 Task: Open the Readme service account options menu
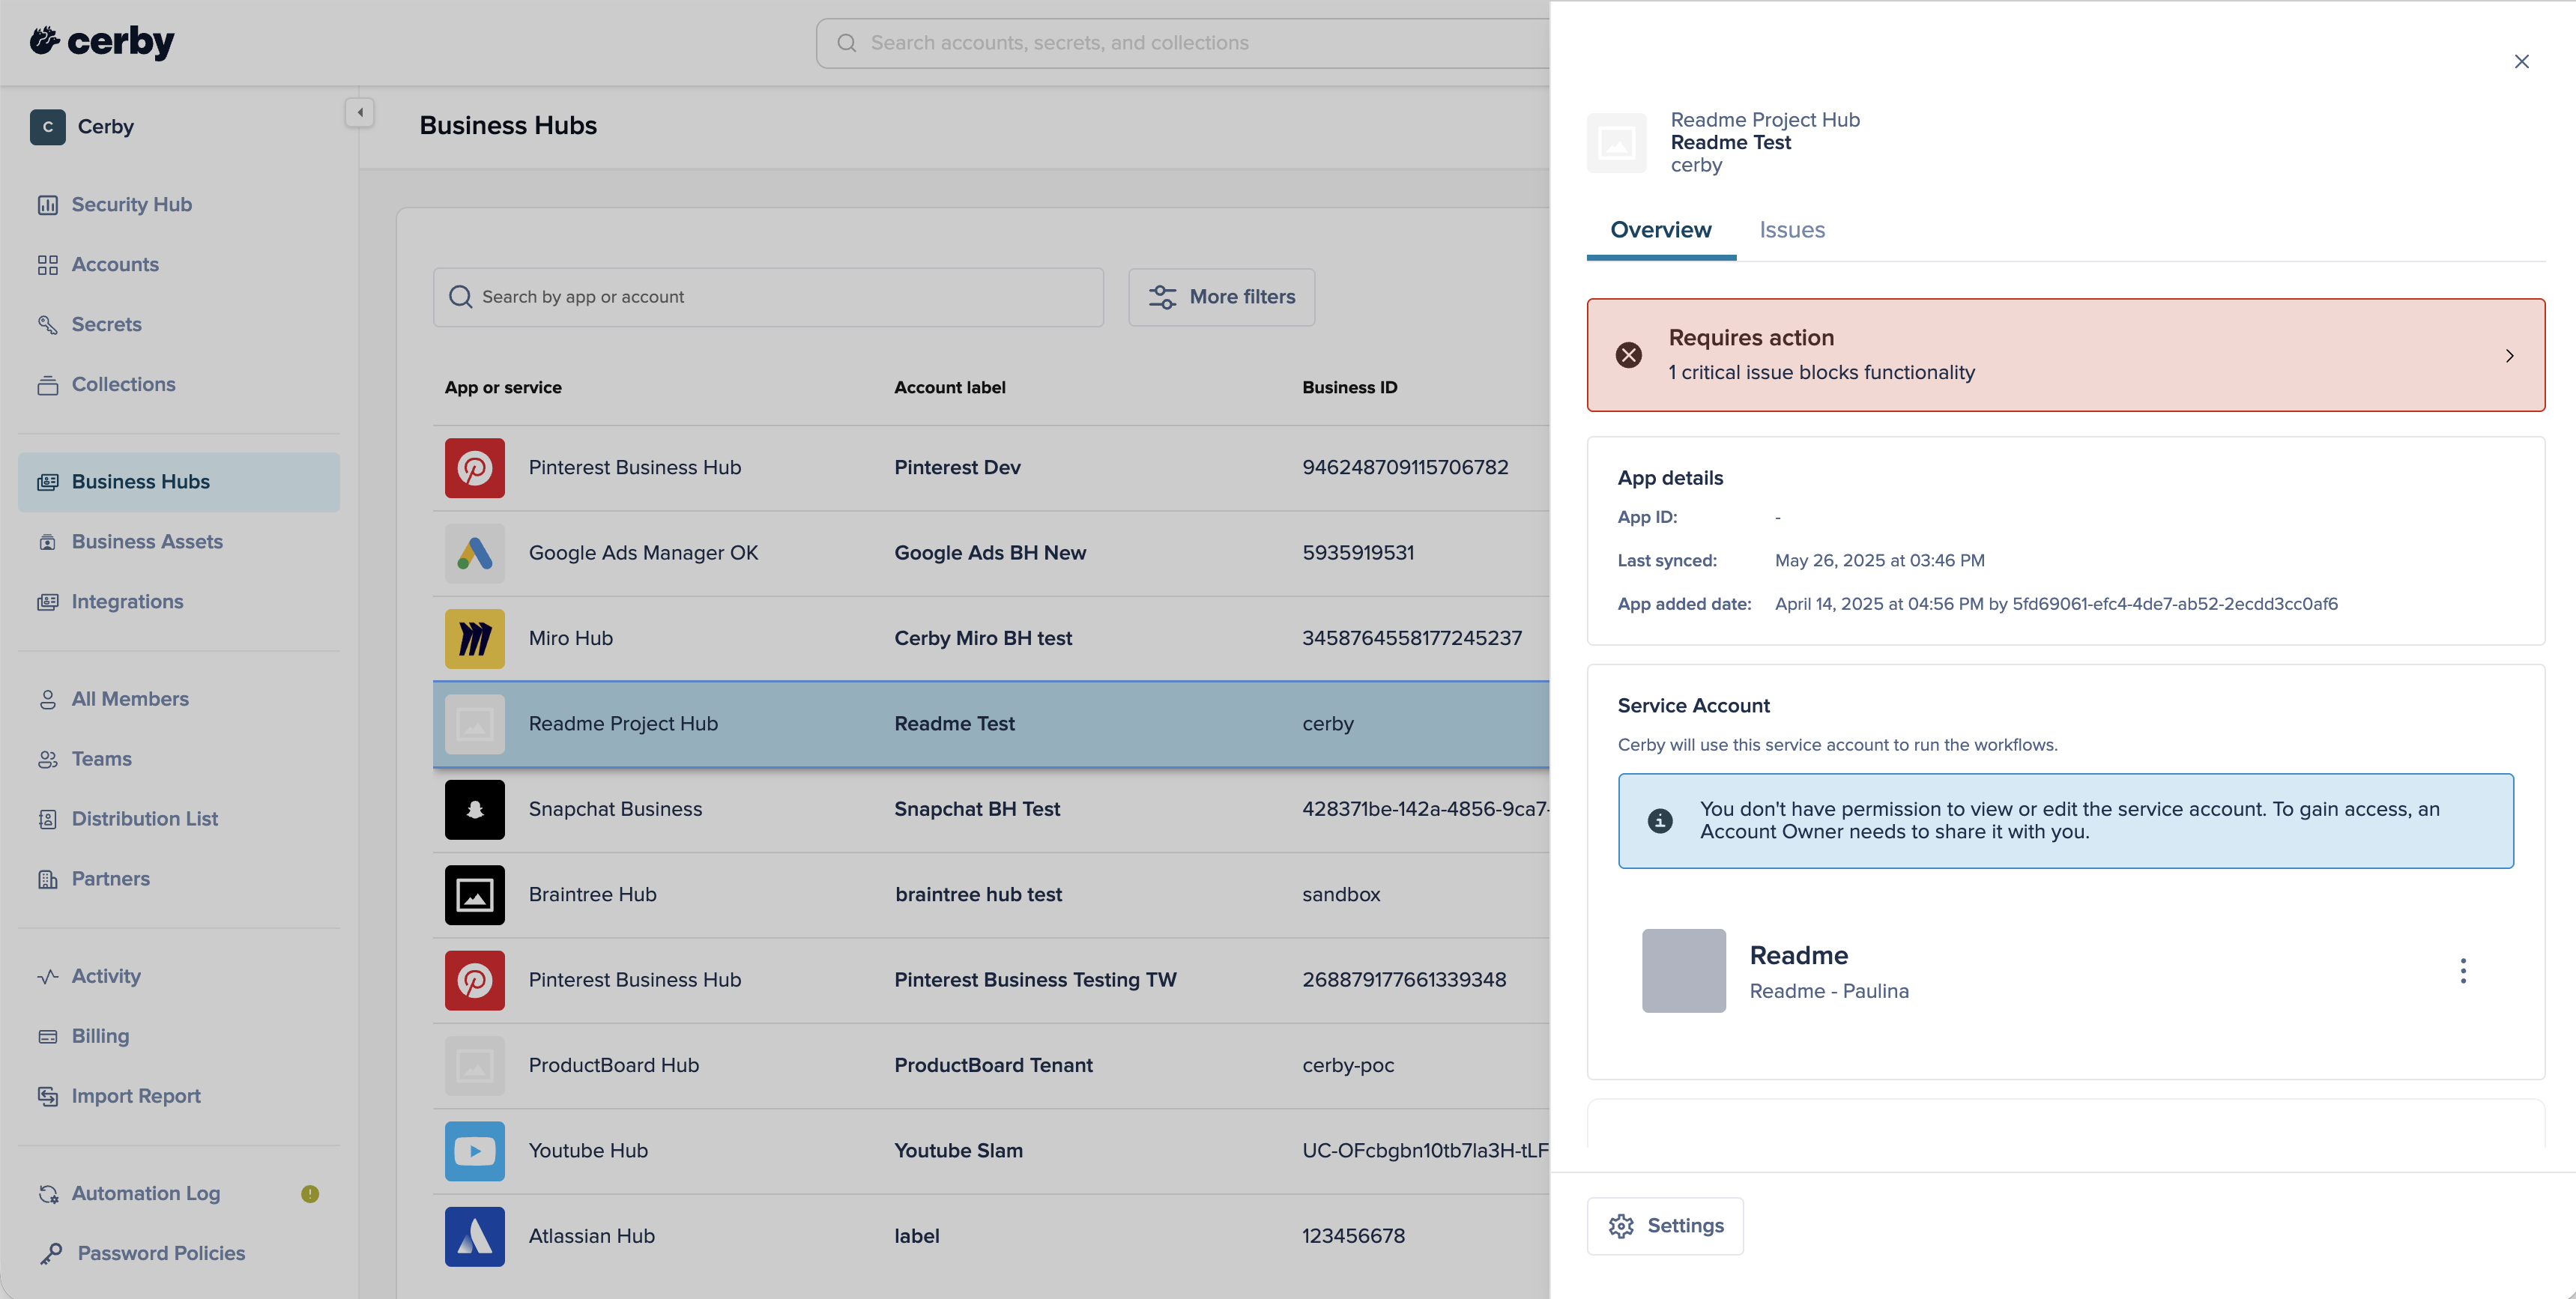2463,971
